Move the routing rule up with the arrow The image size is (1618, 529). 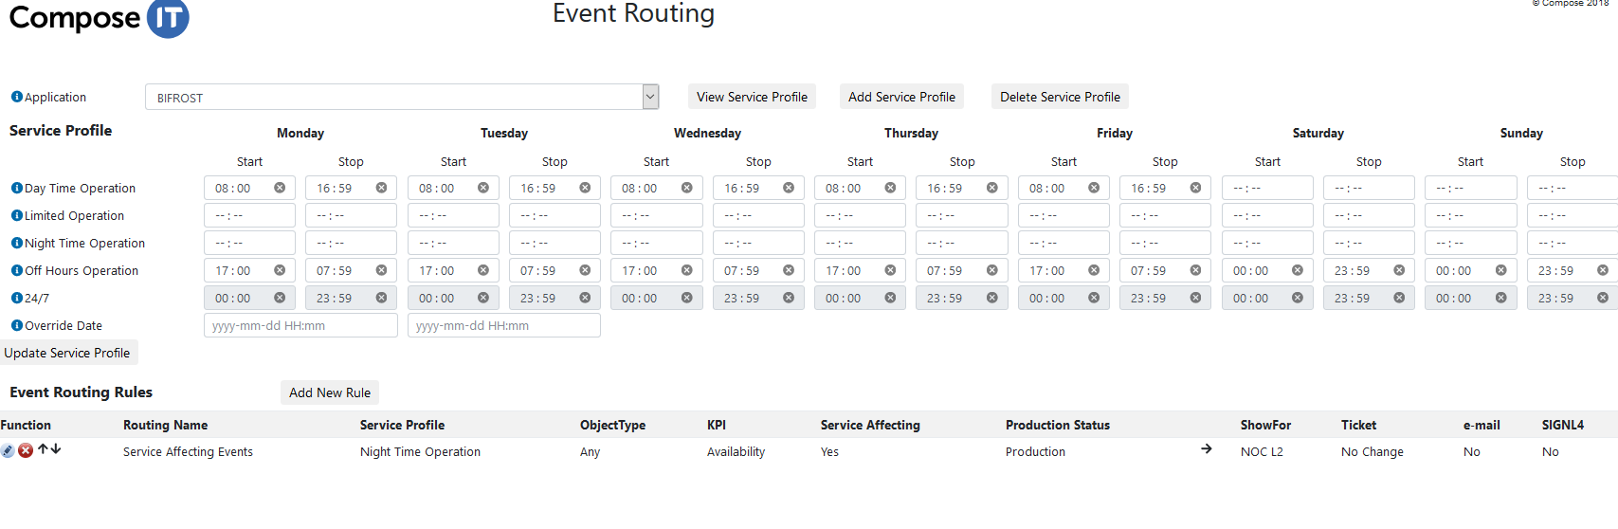click(43, 449)
